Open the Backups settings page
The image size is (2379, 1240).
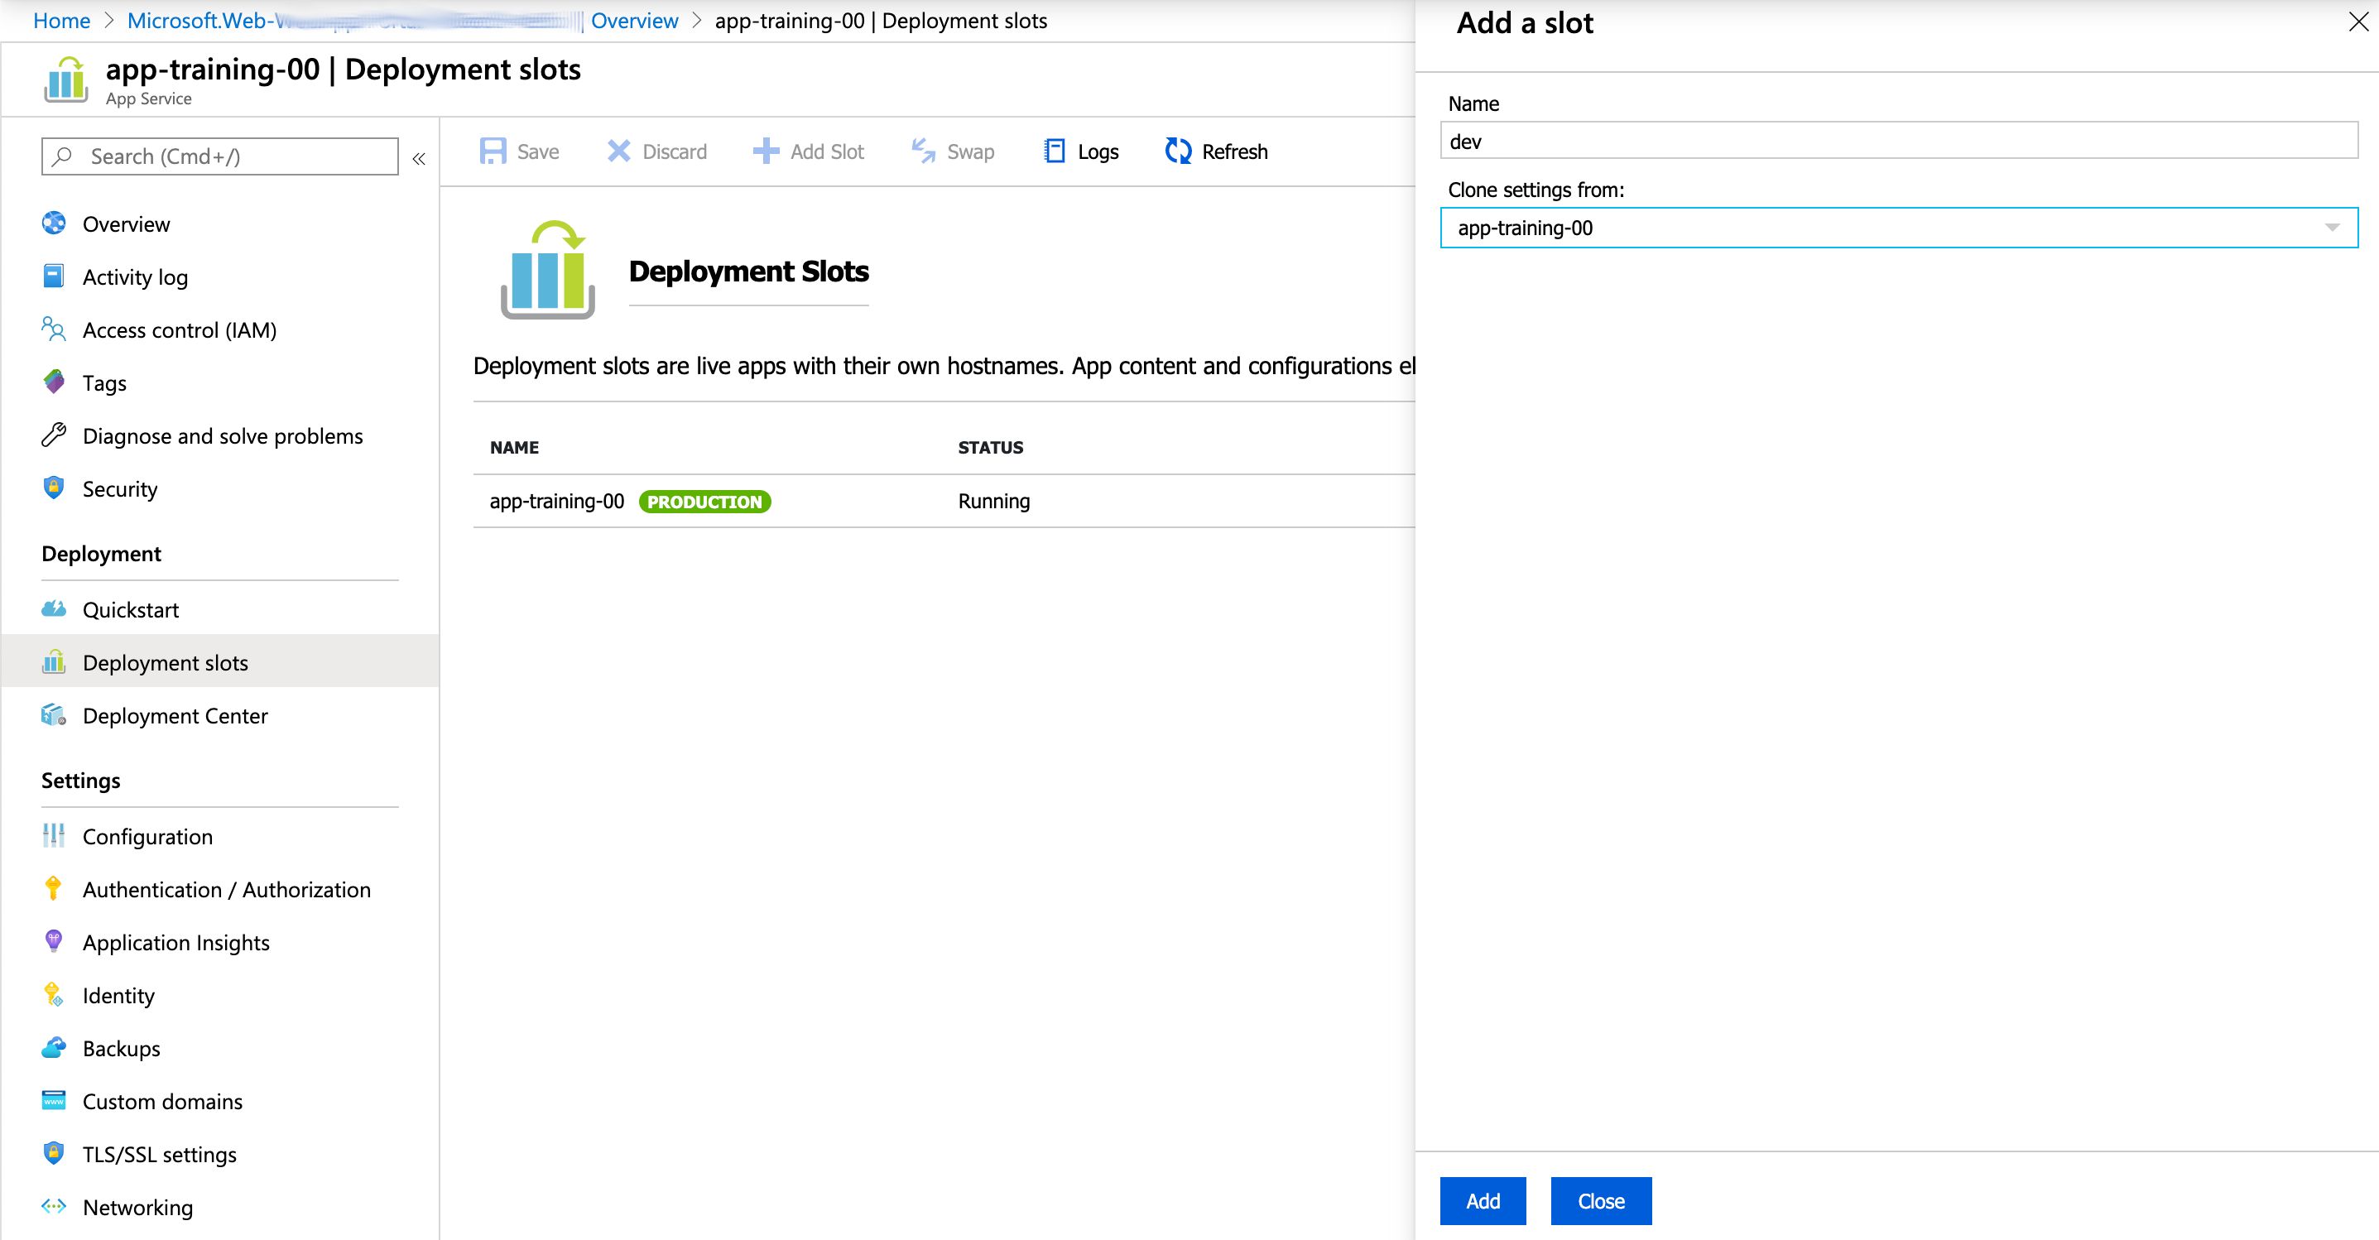pyautogui.click(x=121, y=1049)
